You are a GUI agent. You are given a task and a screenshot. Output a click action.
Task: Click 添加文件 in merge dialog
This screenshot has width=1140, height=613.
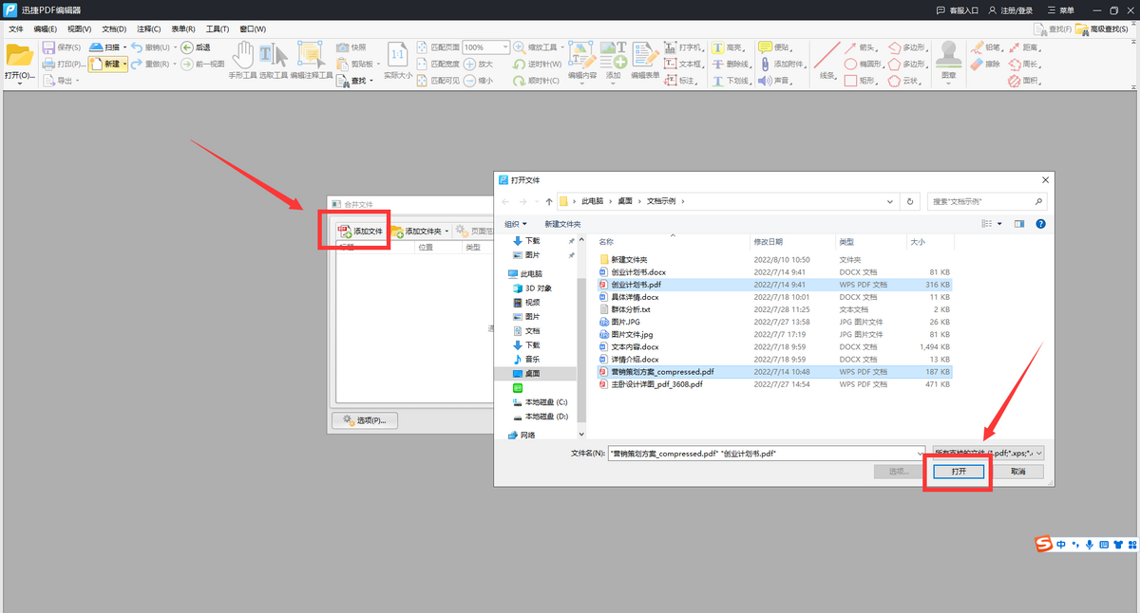click(x=361, y=231)
